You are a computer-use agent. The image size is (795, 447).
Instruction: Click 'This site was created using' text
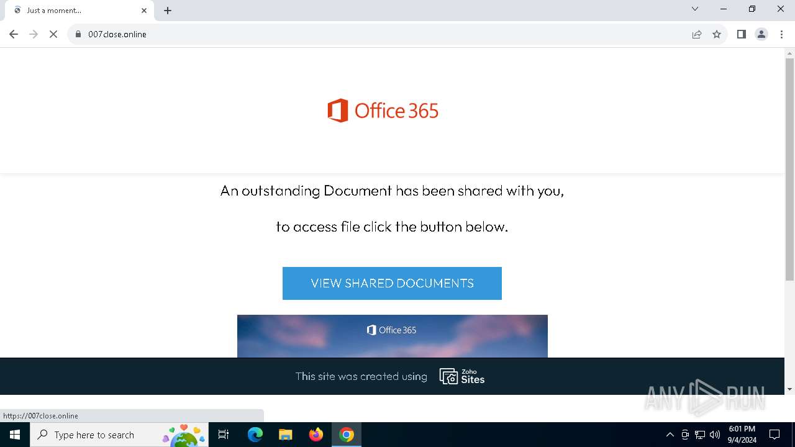361,376
